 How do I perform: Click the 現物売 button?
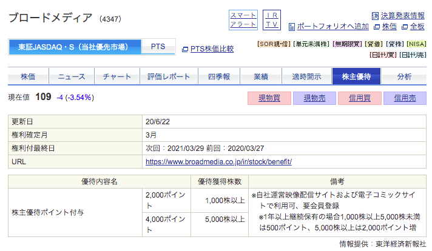(314, 98)
